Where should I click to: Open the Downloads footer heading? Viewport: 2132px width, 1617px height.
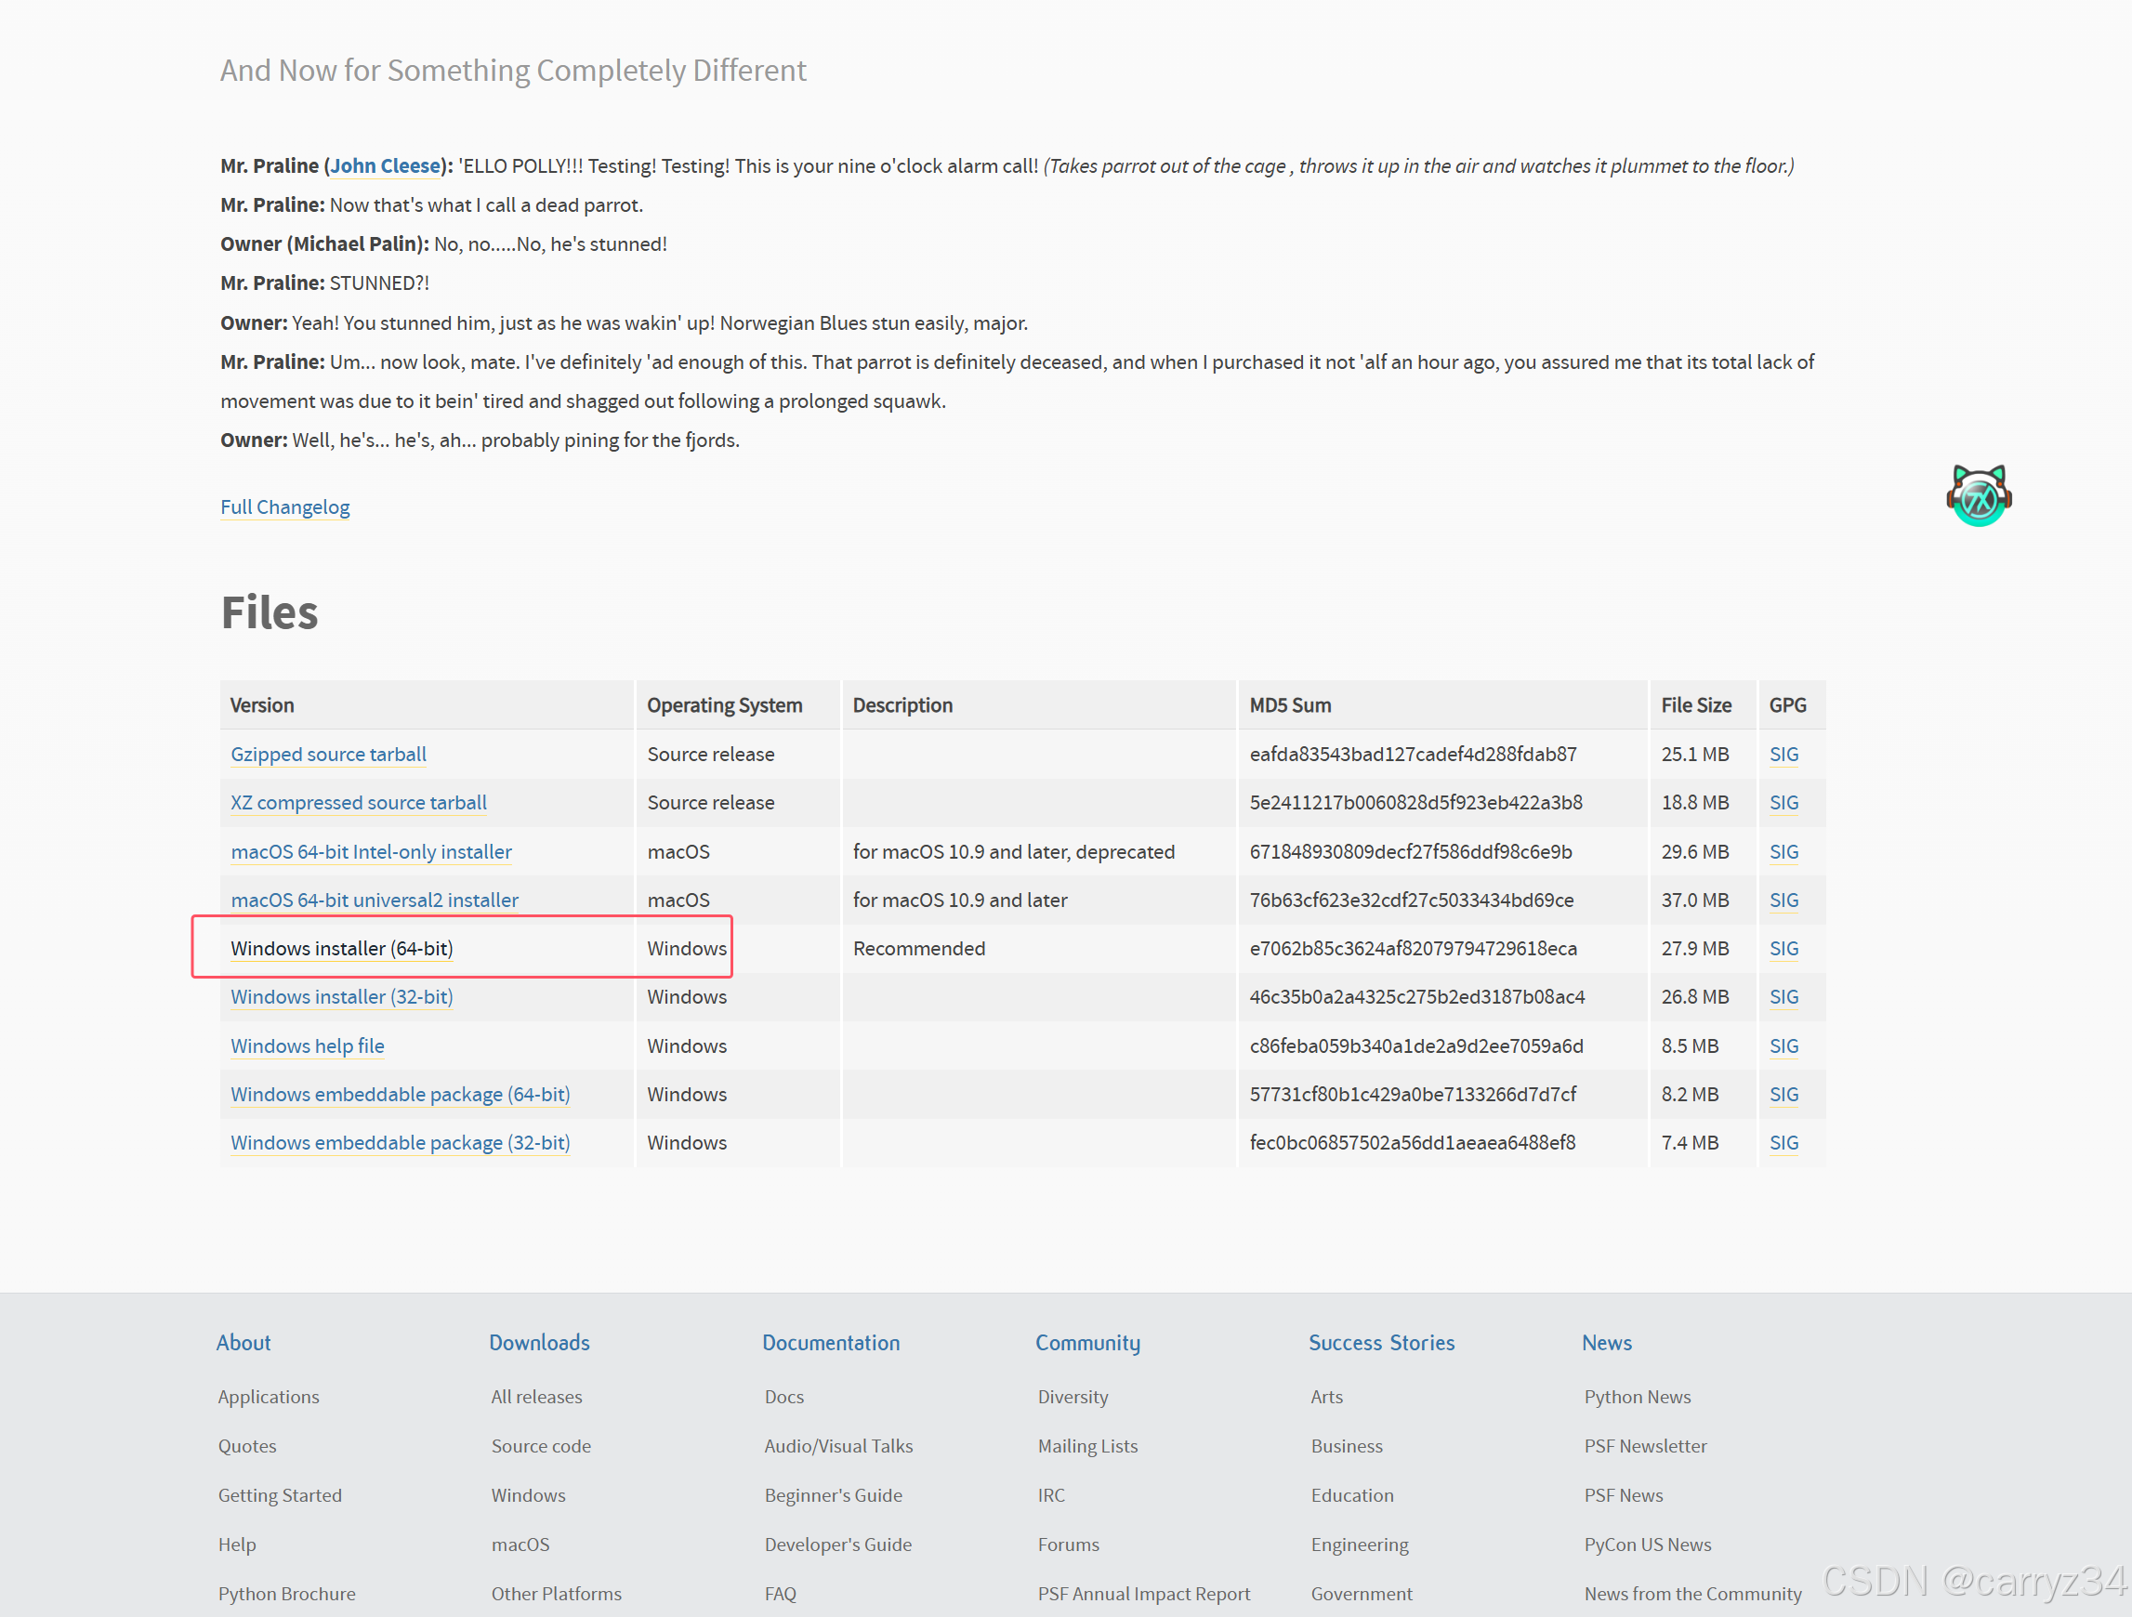click(x=539, y=1342)
